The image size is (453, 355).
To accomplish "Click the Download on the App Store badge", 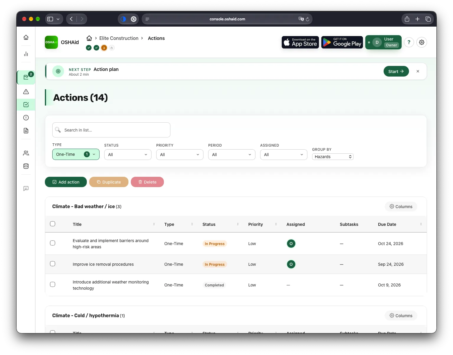I will pyautogui.click(x=300, y=42).
